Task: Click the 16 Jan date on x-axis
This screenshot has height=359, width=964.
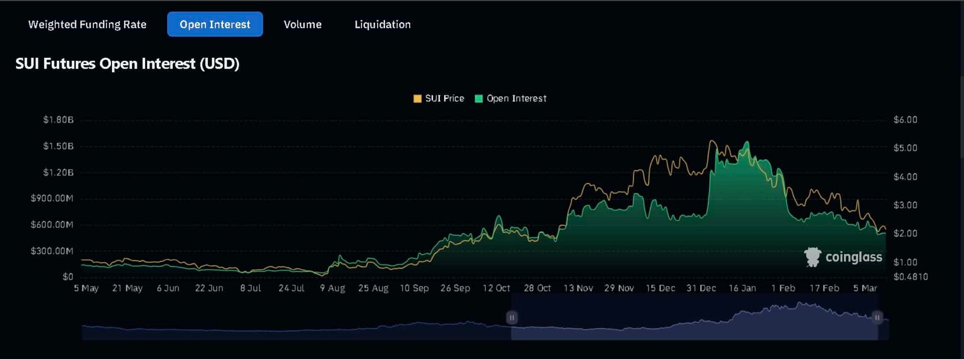Action: pos(742,289)
